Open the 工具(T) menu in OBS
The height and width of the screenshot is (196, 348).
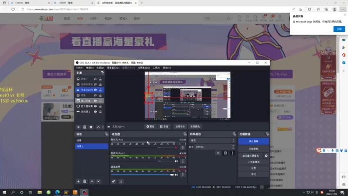click(156, 68)
